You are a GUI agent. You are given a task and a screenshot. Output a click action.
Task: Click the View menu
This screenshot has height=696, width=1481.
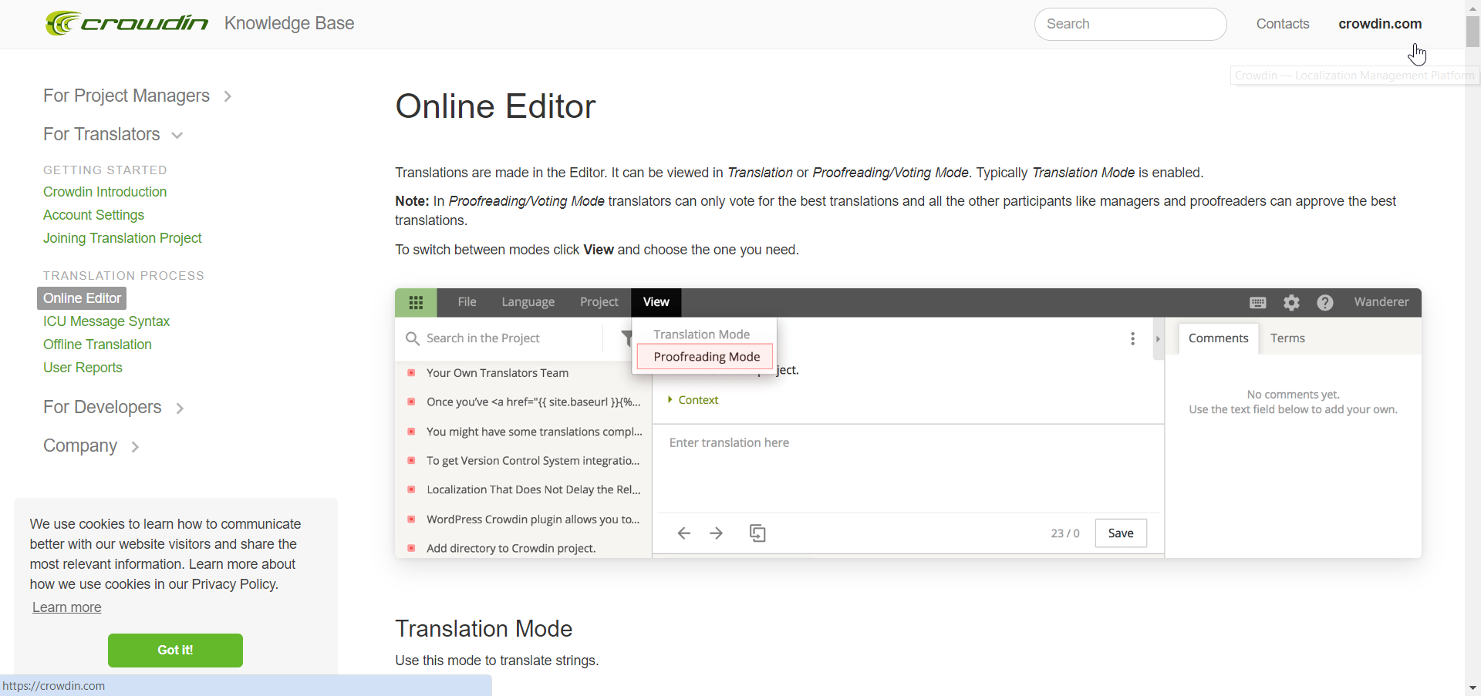click(x=656, y=302)
